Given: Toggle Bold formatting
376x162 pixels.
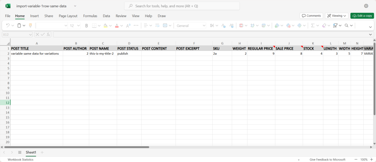Looking at the screenshot, I should tap(87, 26).
